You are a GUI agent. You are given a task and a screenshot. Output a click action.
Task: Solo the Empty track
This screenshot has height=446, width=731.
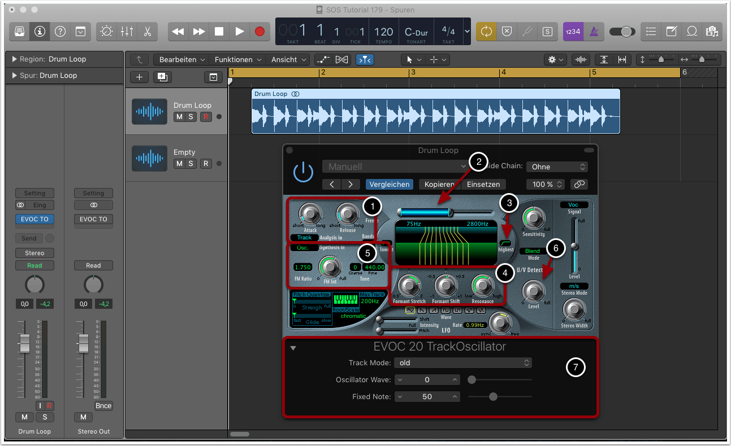pyautogui.click(x=191, y=164)
